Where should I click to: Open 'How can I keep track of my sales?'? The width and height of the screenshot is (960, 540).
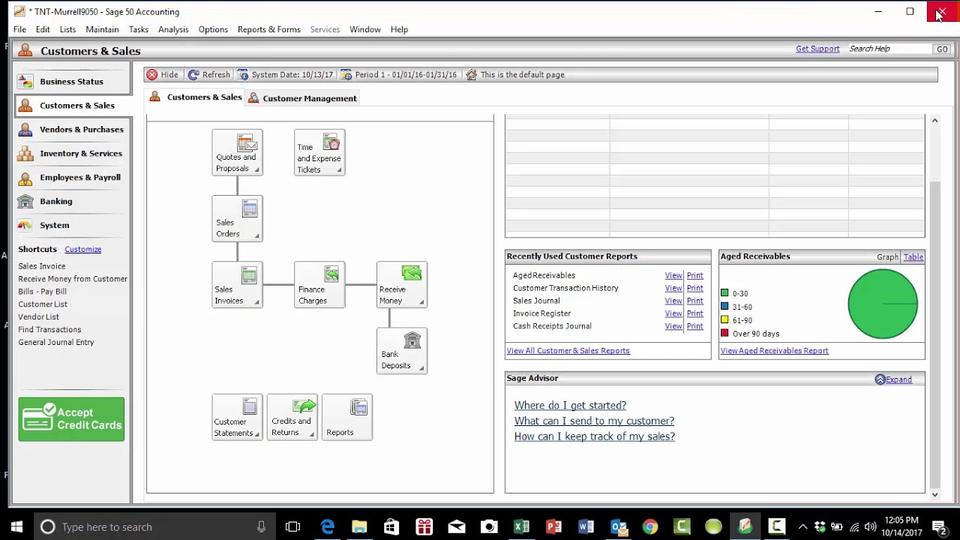[594, 436]
